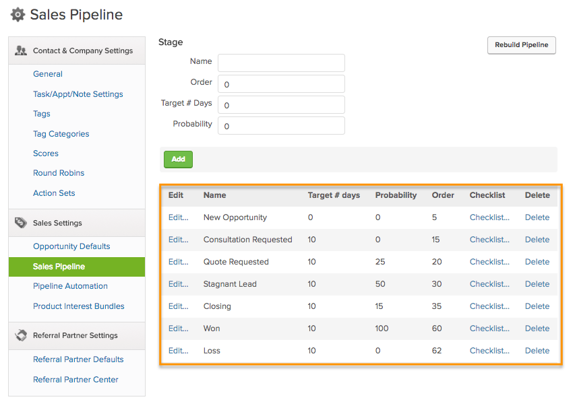Click the Rebuild Pipeline button
The width and height of the screenshot is (575, 414).
click(x=521, y=45)
